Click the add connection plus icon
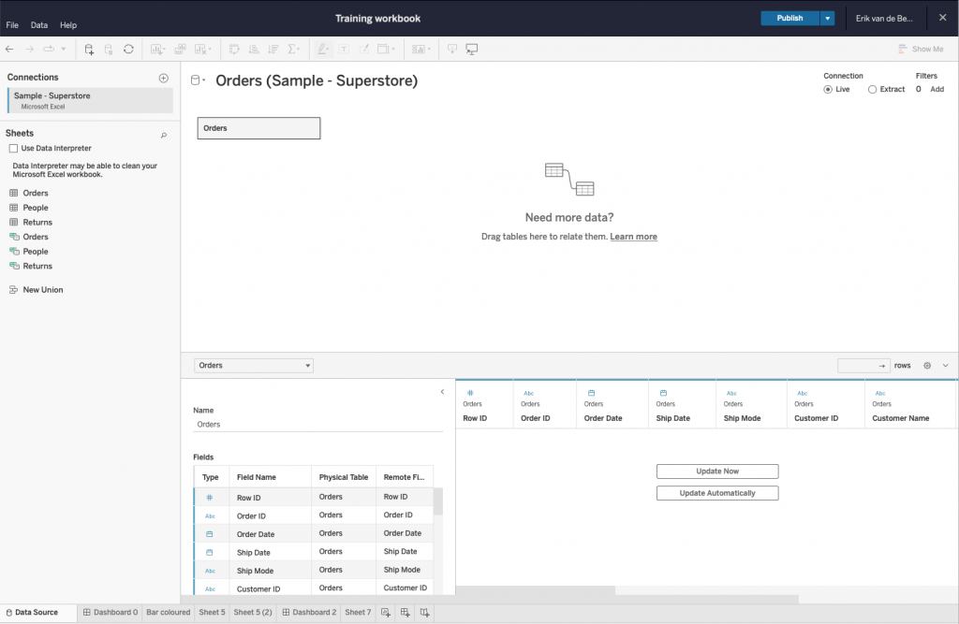The image size is (959, 624). click(163, 78)
